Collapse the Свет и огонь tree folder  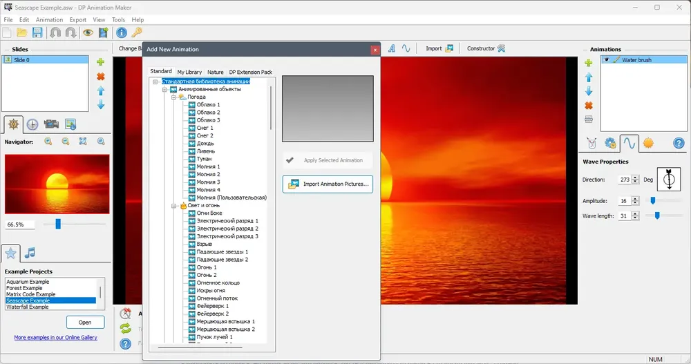pyautogui.click(x=173, y=206)
